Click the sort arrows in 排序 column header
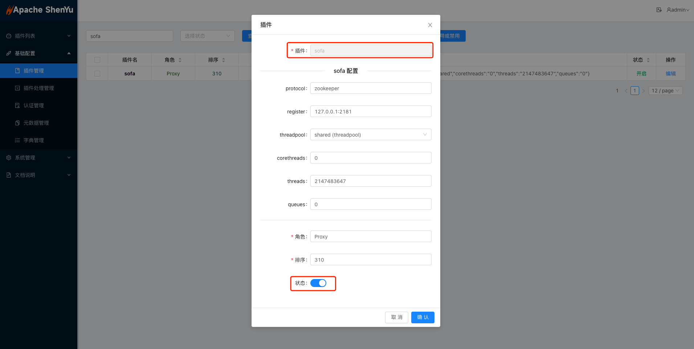 224,60
